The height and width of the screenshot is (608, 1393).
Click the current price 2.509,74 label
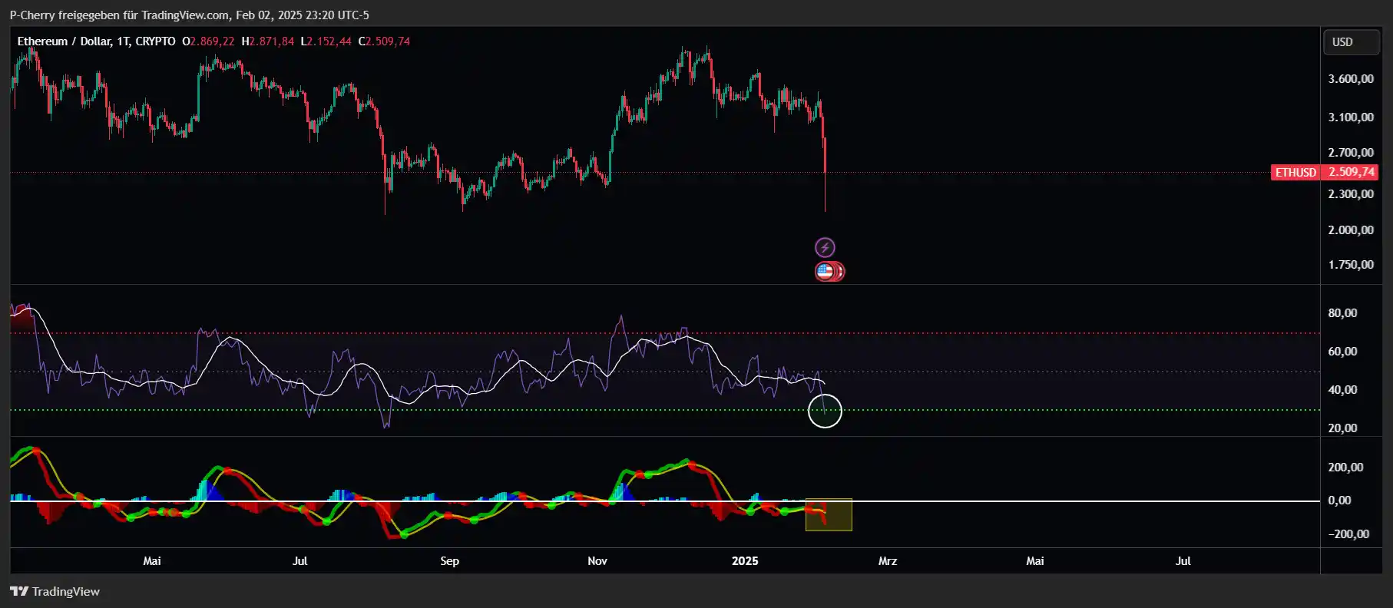click(1351, 172)
